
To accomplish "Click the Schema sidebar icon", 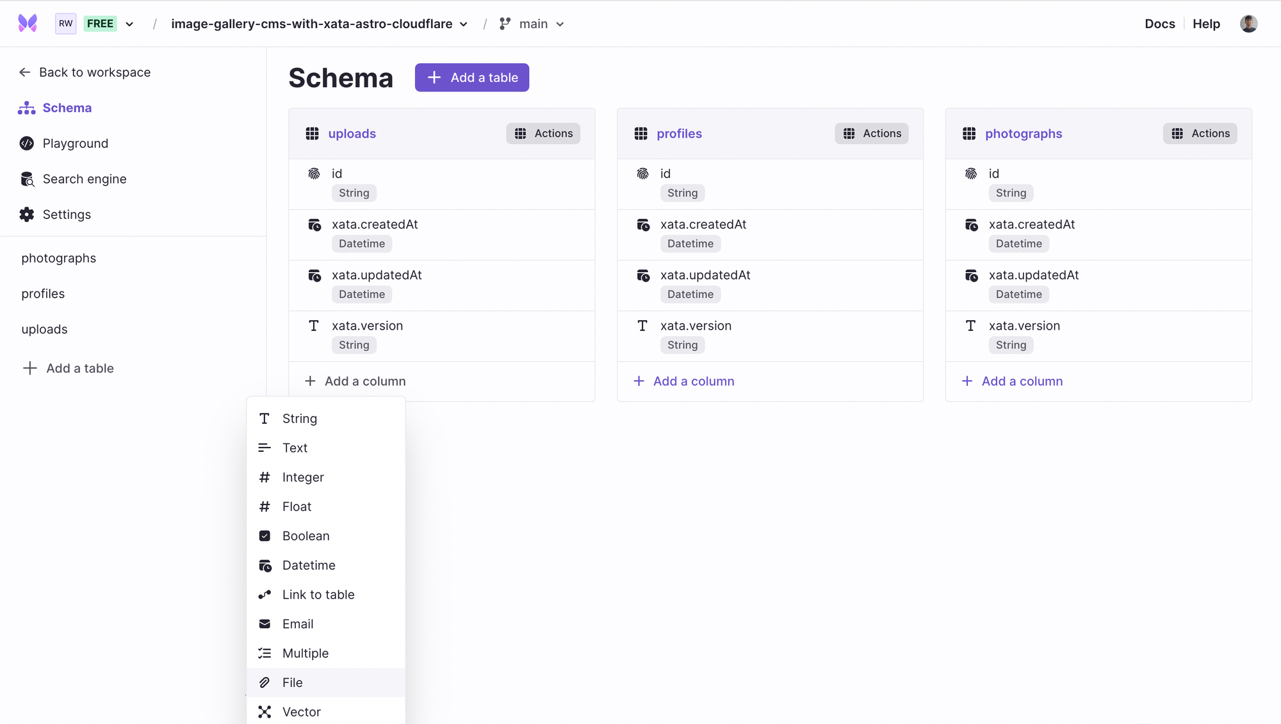I will [27, 108].
